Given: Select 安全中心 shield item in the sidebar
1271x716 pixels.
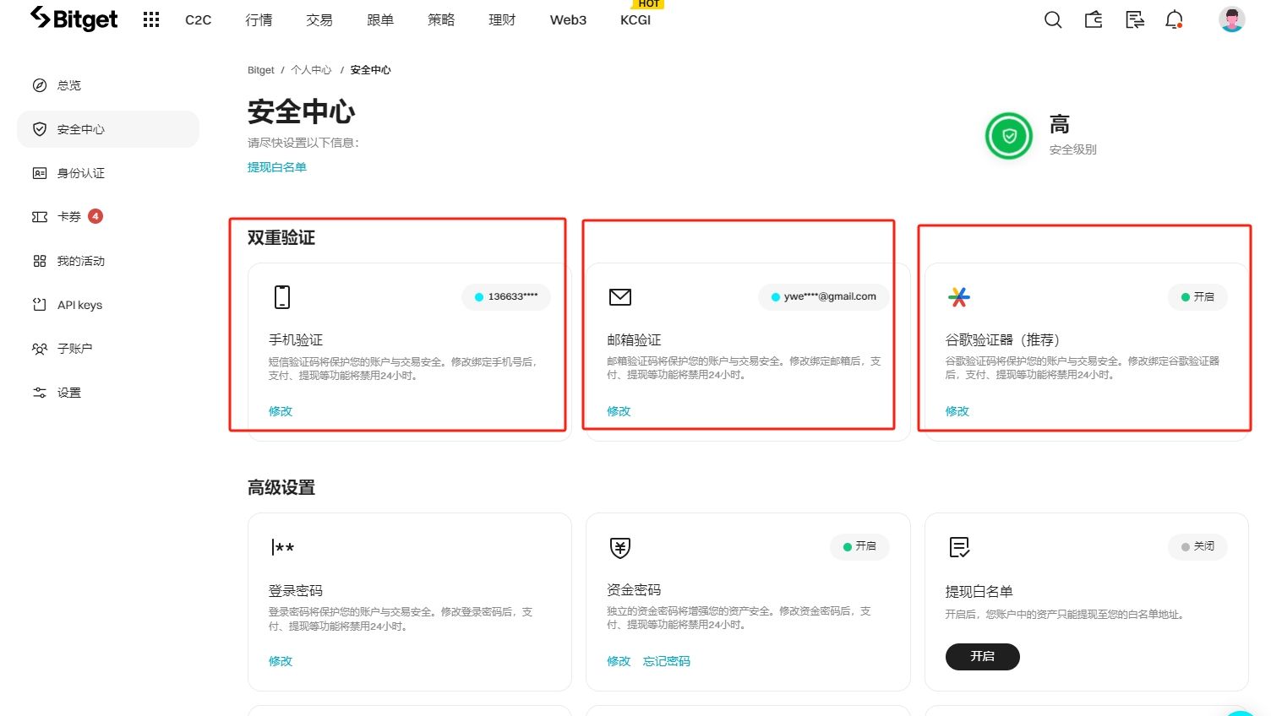Looking at the screenshot, I should click(x=81, y=129).
